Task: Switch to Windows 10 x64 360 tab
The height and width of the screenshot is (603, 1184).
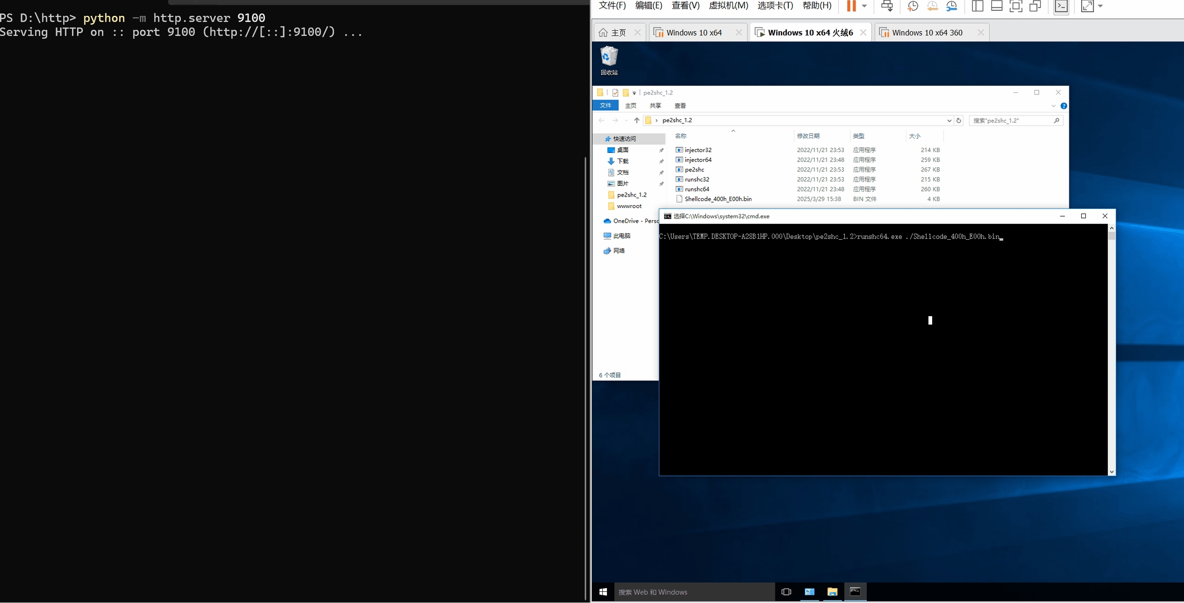Action: (927, 32)
